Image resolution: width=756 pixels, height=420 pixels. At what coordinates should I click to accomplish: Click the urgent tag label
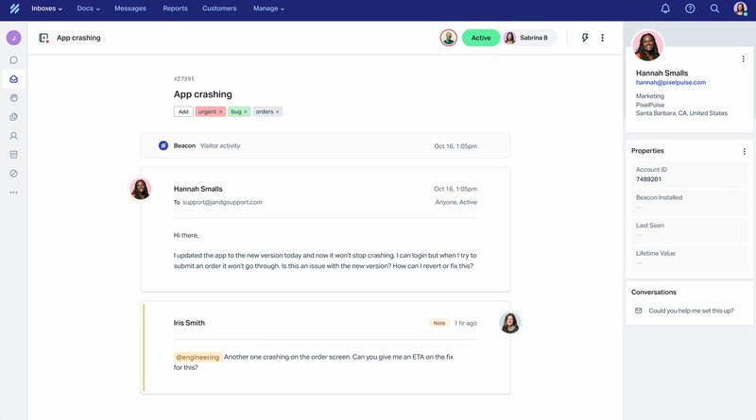coord(207,111)
